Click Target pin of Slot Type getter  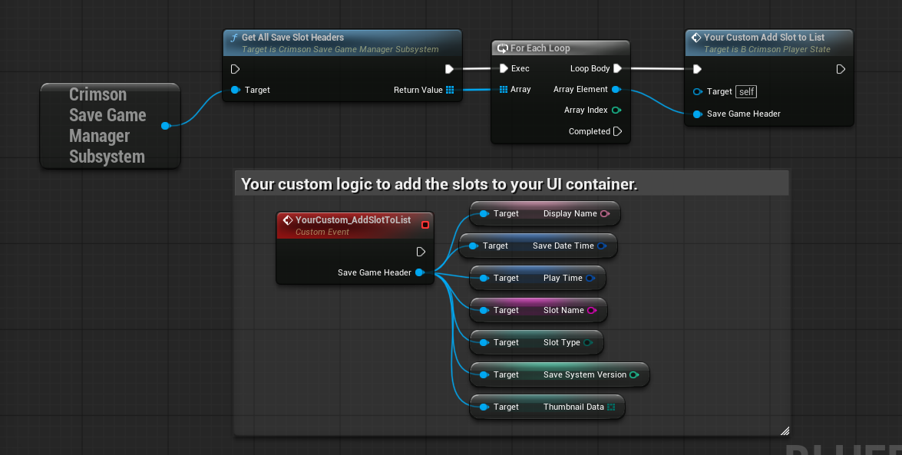484,342
